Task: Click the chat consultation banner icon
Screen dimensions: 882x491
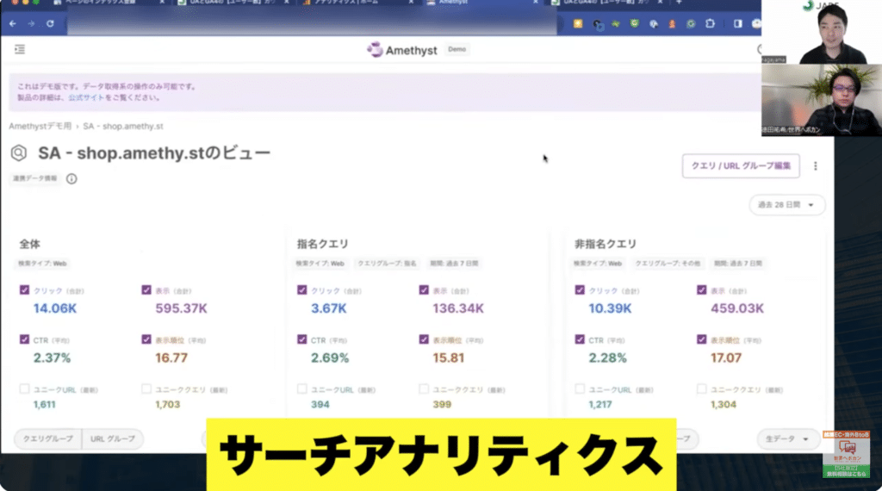Action: [x=846, y=455]
